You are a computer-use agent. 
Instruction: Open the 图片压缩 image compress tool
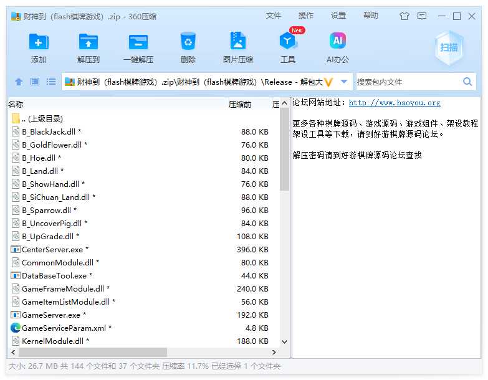(x=238, y=40)
